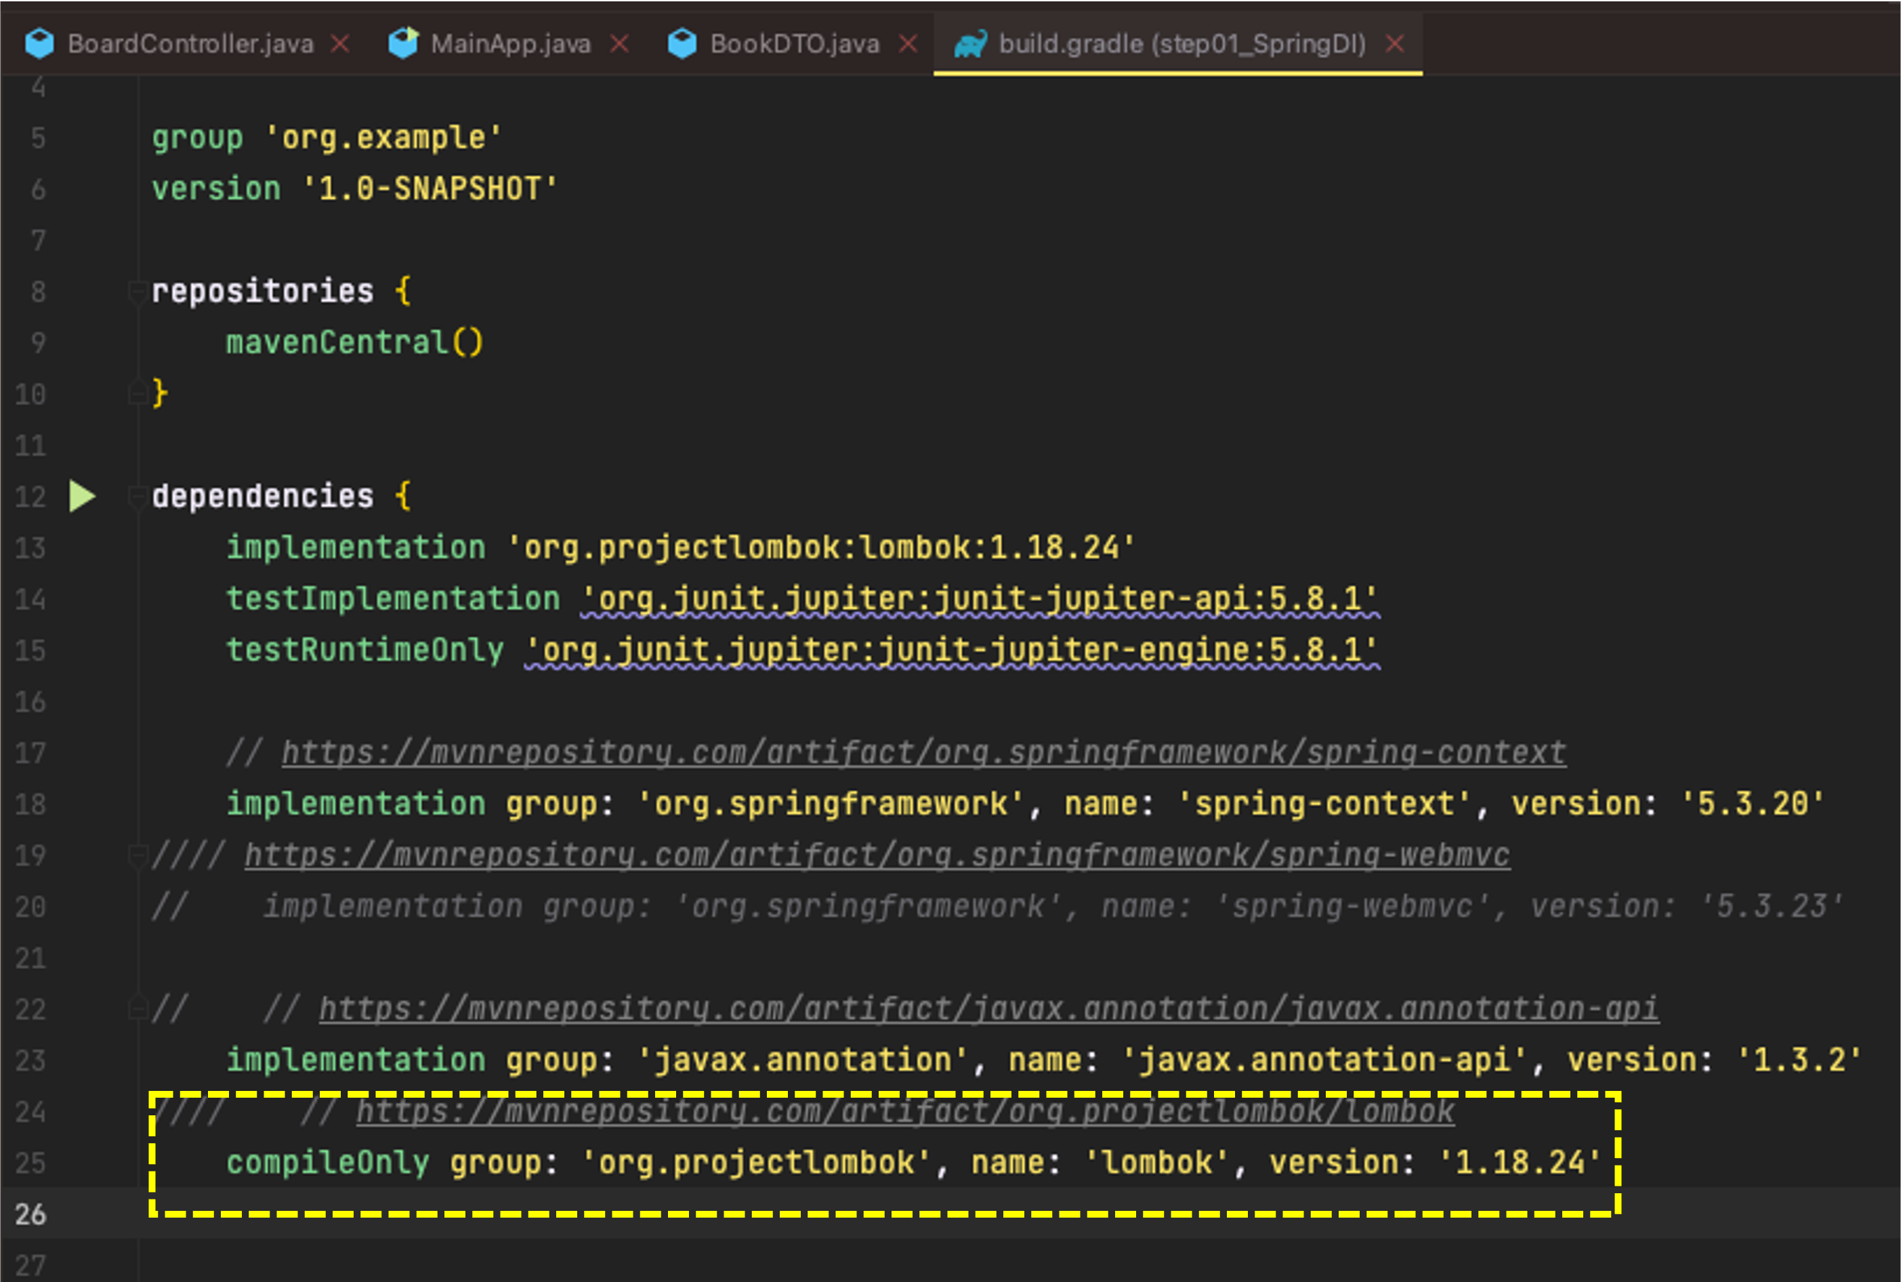Switch to the MainApp.java tab

pos(510,43)
